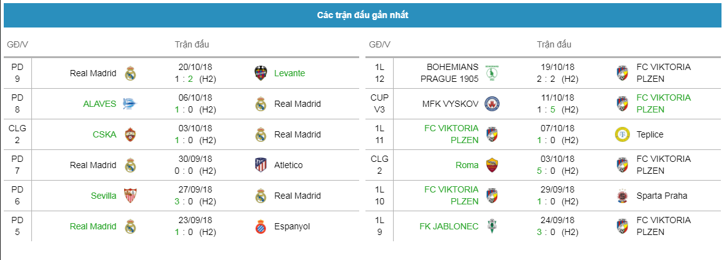This screenshot has height=260, width=724.
Task: Open the ALAVES team link
Action: pyautogui.click(x=100, y=104)
